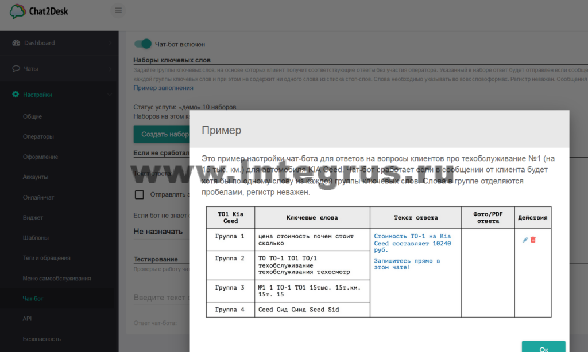This screenshot has width=588, height=352.
Task: Select API settings item
Action: [27, 319]
